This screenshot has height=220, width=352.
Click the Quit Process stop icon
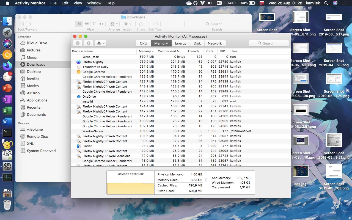[78, 43]
